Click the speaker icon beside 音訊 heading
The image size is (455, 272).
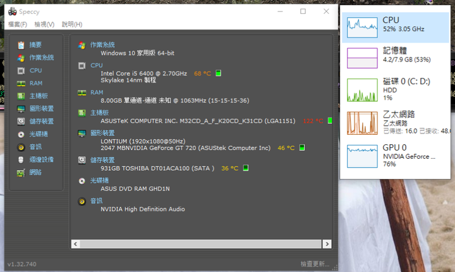coord(82,201)
